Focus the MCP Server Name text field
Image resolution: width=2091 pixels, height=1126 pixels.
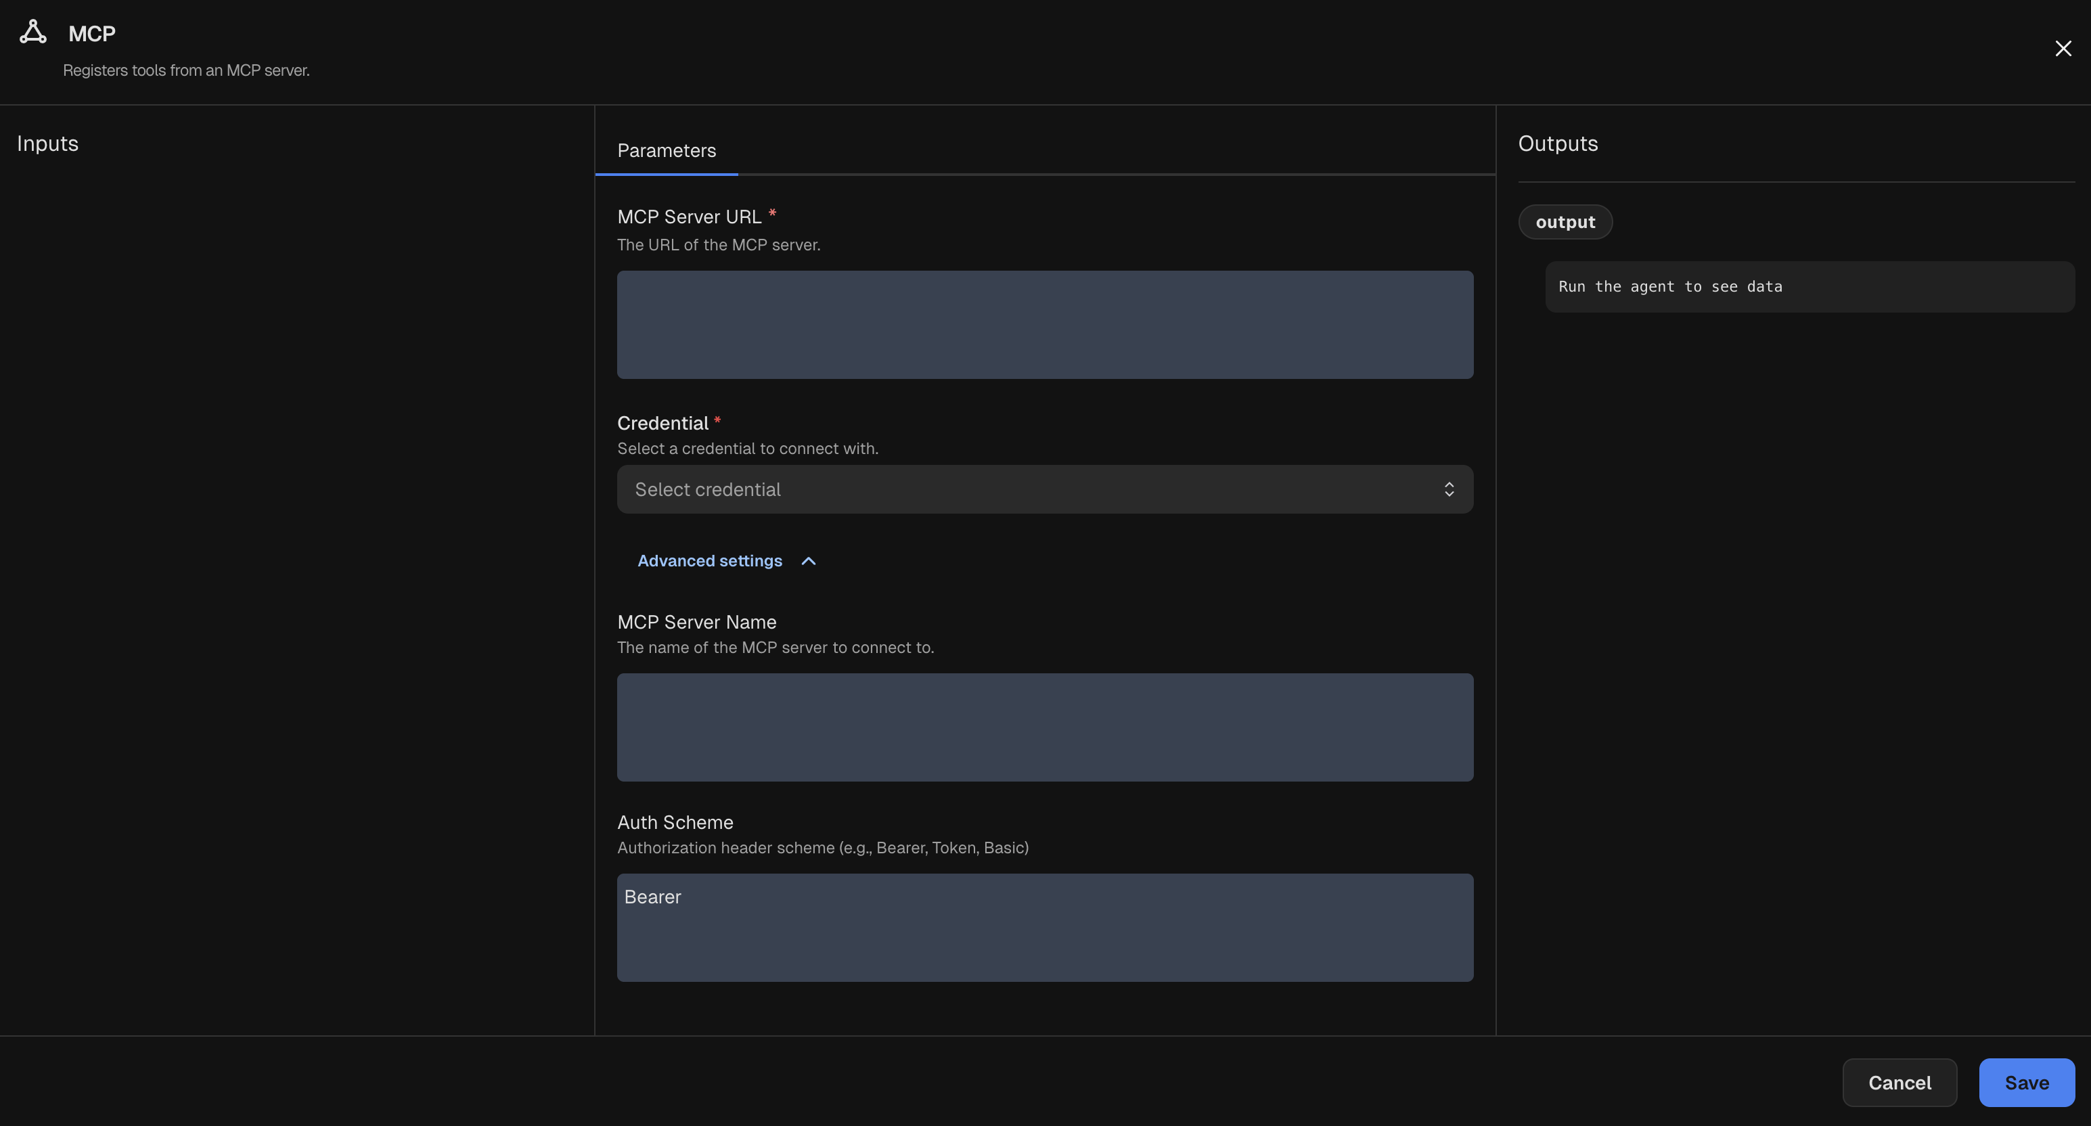click(1045, 727)
